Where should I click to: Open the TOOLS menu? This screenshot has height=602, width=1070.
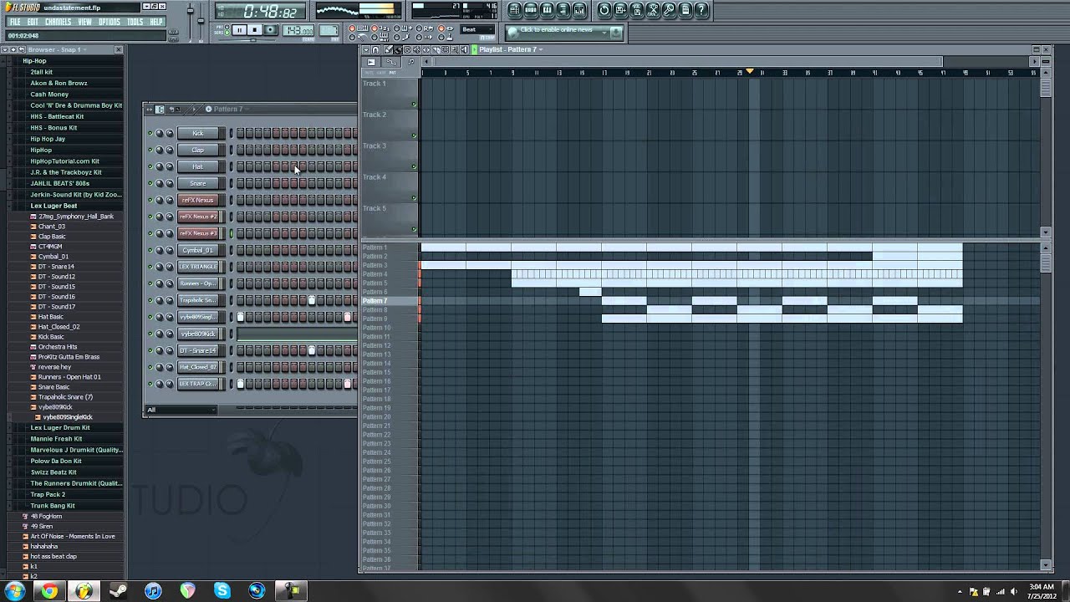(135, 22)
